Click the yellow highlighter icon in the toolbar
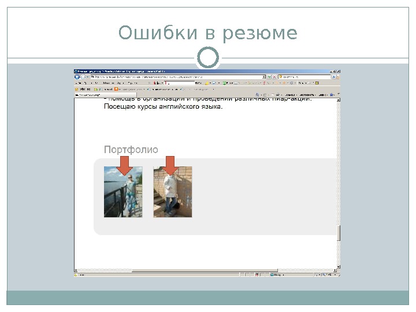Screen dimensions: 416x312 [207, 83]
